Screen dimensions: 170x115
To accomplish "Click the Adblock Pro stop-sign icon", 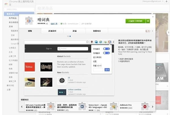I will point(145,106).
